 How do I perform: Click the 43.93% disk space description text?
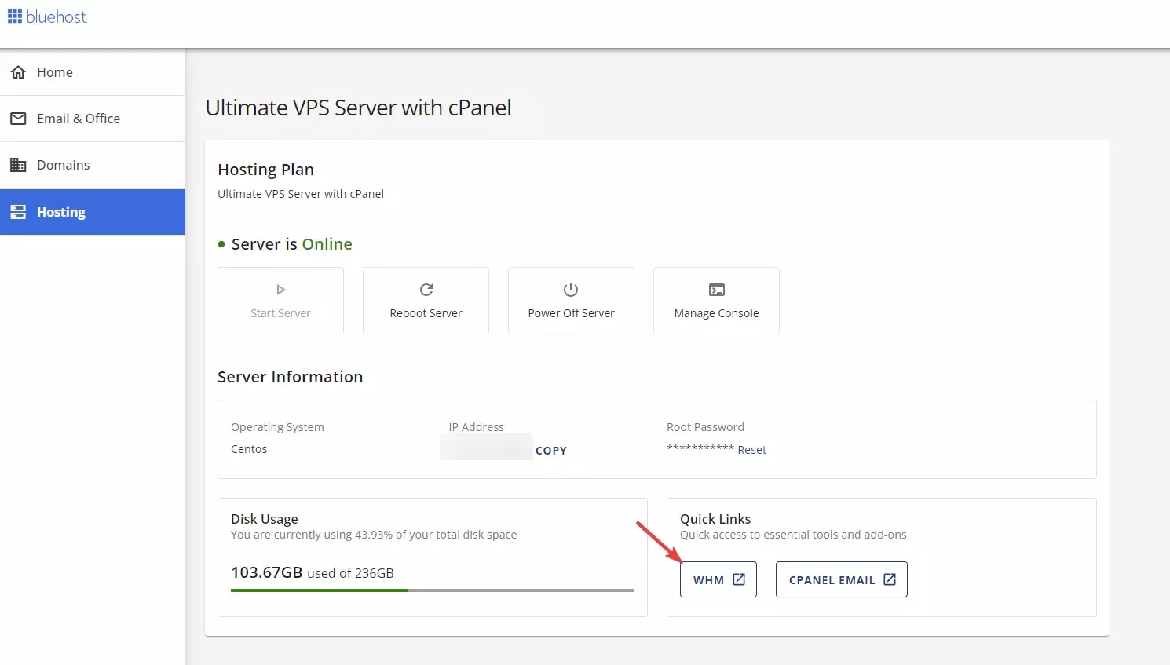[x=374, y=535]
